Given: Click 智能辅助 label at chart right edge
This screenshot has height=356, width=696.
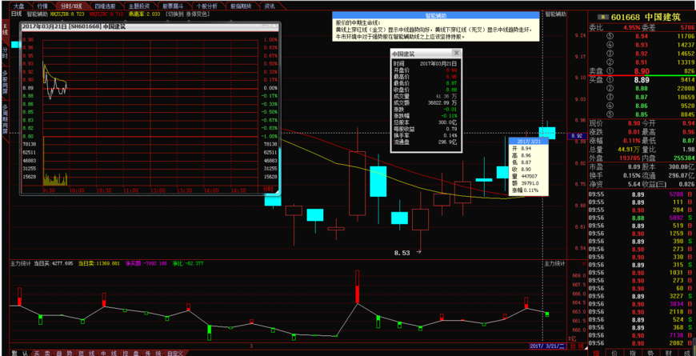Looking at the screenshot, I should point(555,14).
